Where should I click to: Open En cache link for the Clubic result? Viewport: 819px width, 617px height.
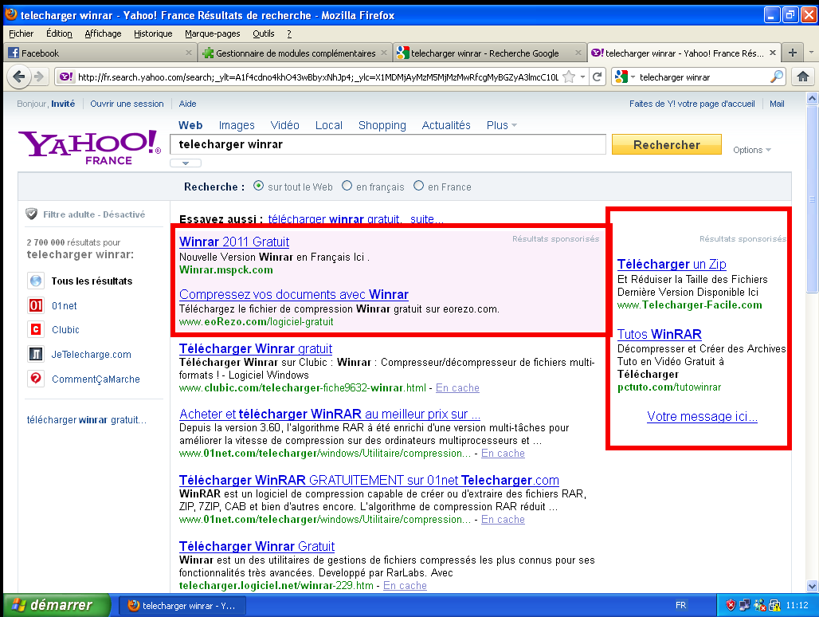457,387
